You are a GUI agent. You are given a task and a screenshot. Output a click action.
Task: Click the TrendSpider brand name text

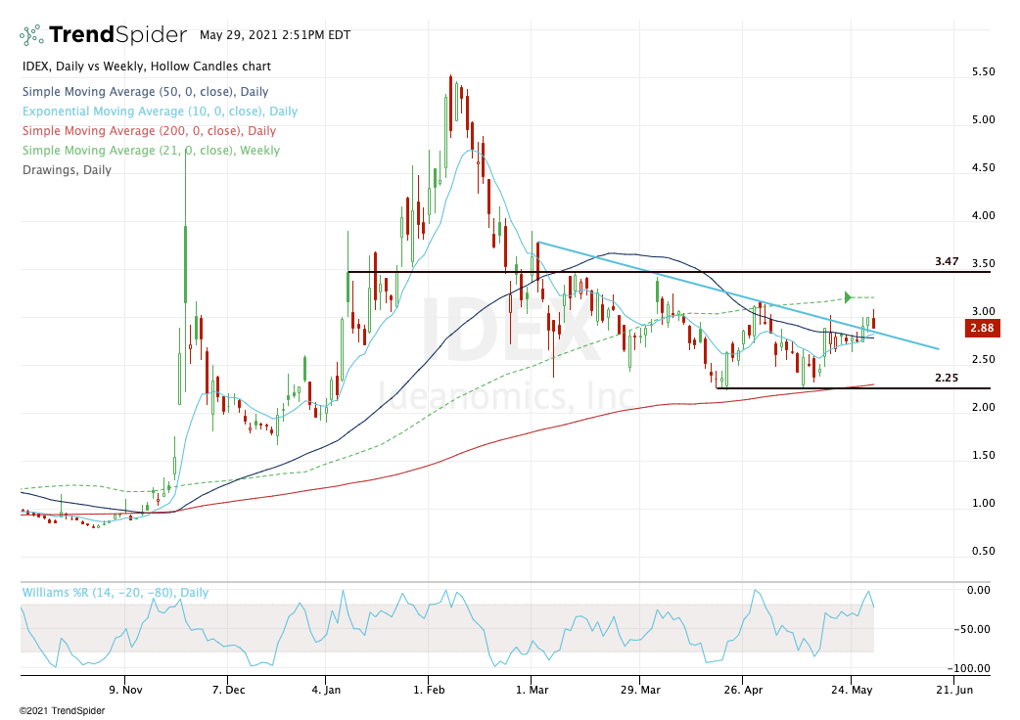(117, 35)
